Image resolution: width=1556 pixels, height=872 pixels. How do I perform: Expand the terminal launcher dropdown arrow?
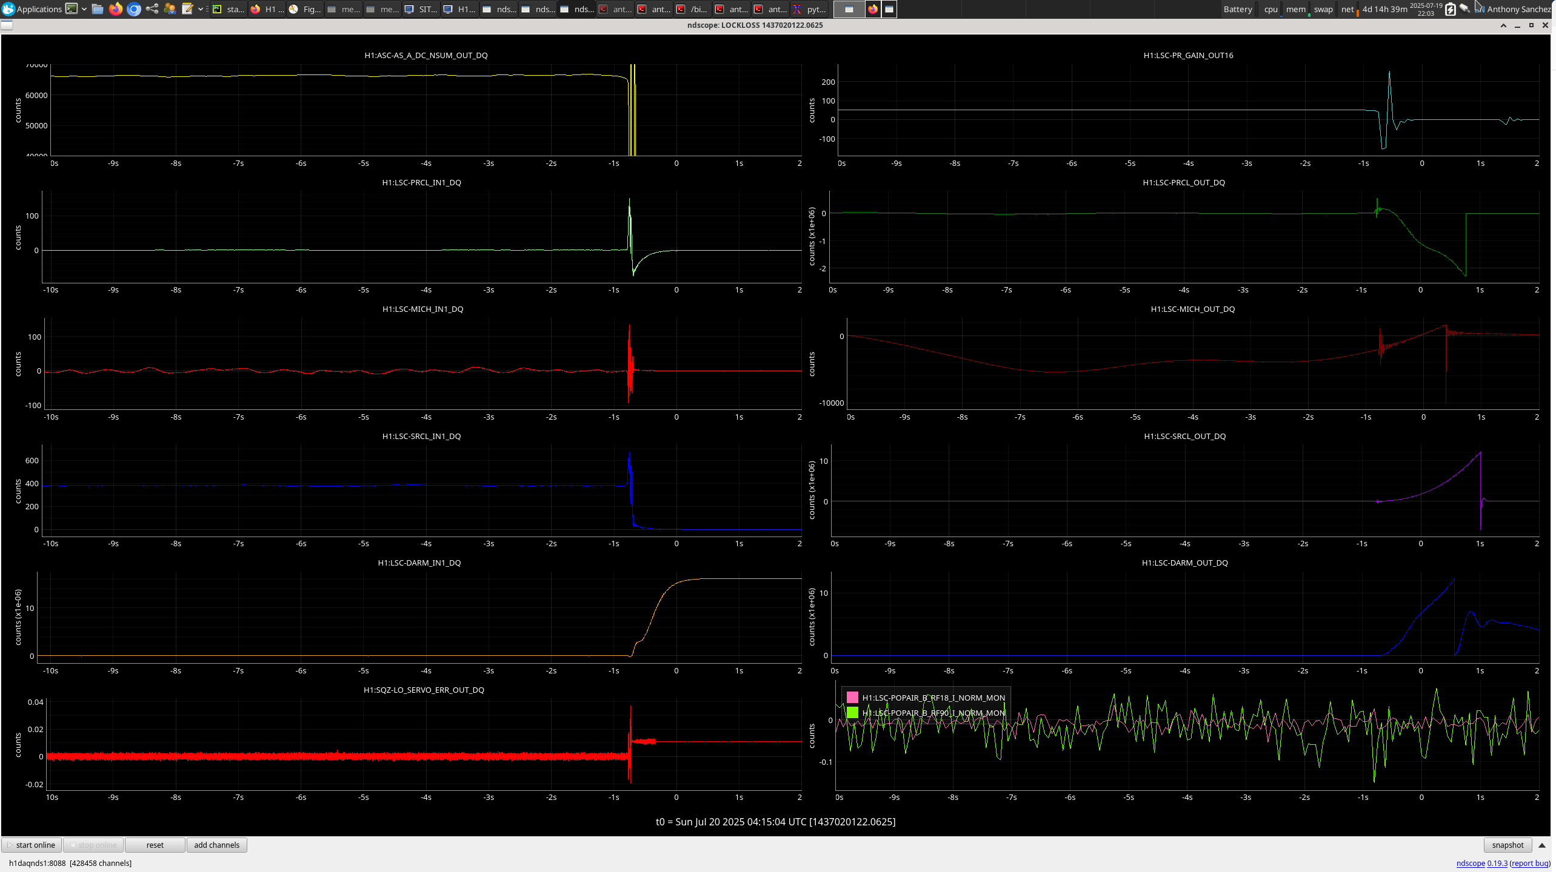(x=84, y=9)
